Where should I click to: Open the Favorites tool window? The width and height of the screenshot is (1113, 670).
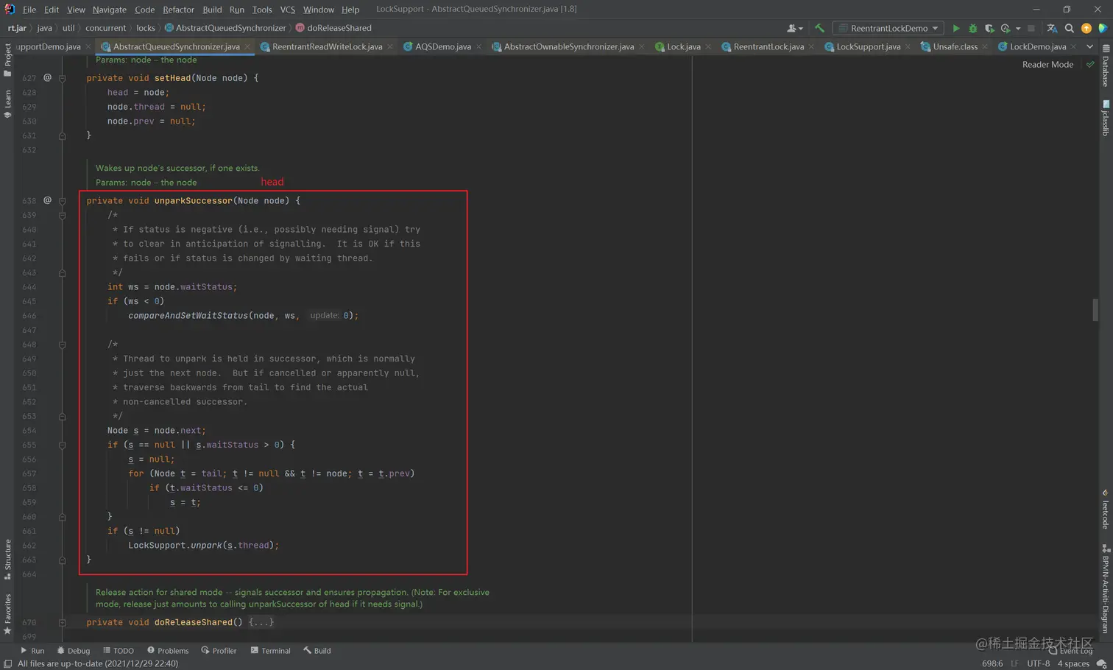pyautogui.click(x=7, y=614)
